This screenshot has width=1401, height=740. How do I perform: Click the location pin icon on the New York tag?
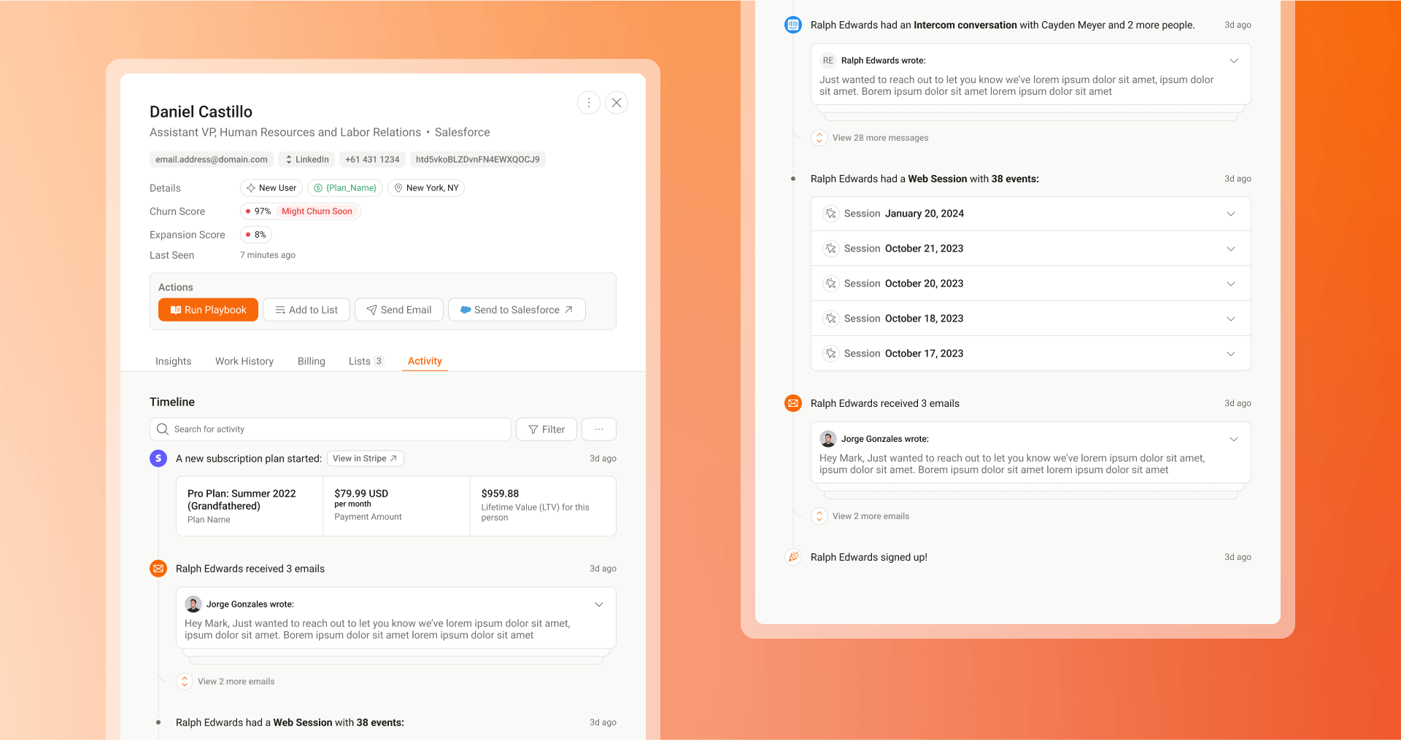[x=398, y=187]
